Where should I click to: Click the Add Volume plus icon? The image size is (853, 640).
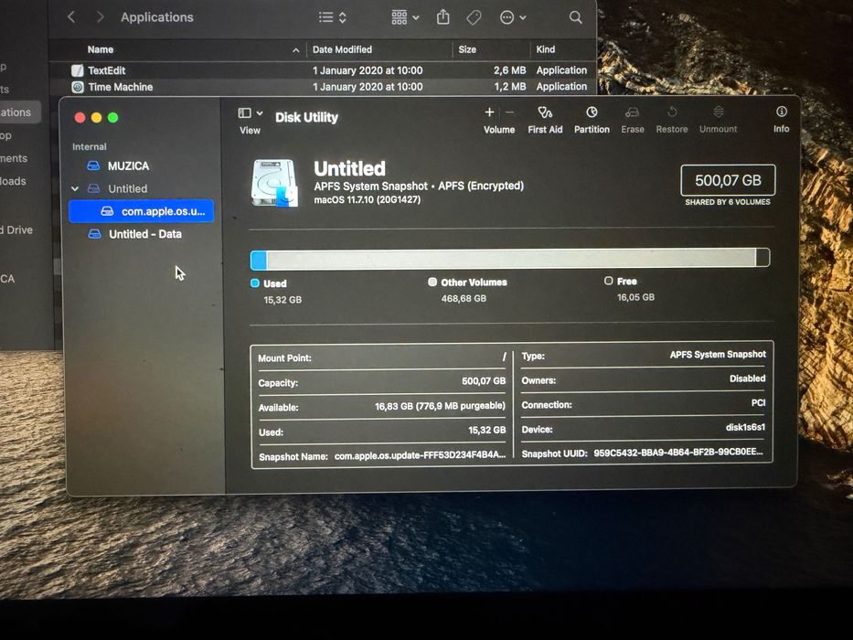click(490, 112)
